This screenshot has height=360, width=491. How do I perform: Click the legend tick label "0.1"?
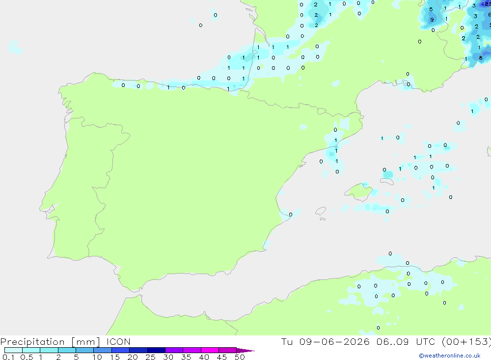coord(8,357)
